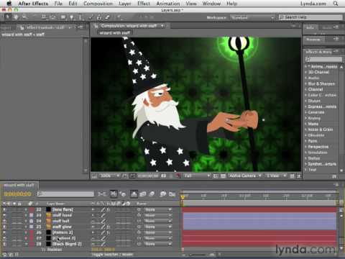Viewport: 345px width, 259px height.
Task: Click the wizard with staff timeline tab
Action: (x=19, y=185)
